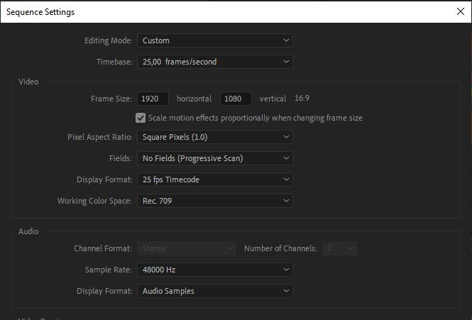
Task: Click the Pixel Aspect Ratio label
Action: click(x=100, y=137)
